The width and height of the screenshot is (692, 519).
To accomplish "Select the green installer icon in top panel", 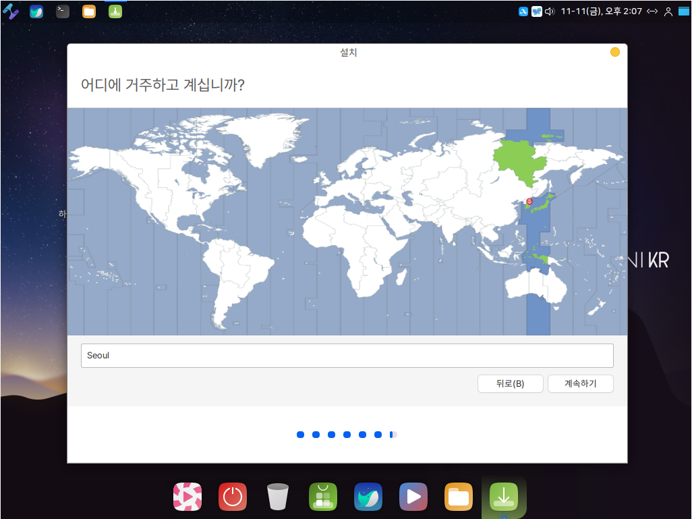I will point(115,11).
